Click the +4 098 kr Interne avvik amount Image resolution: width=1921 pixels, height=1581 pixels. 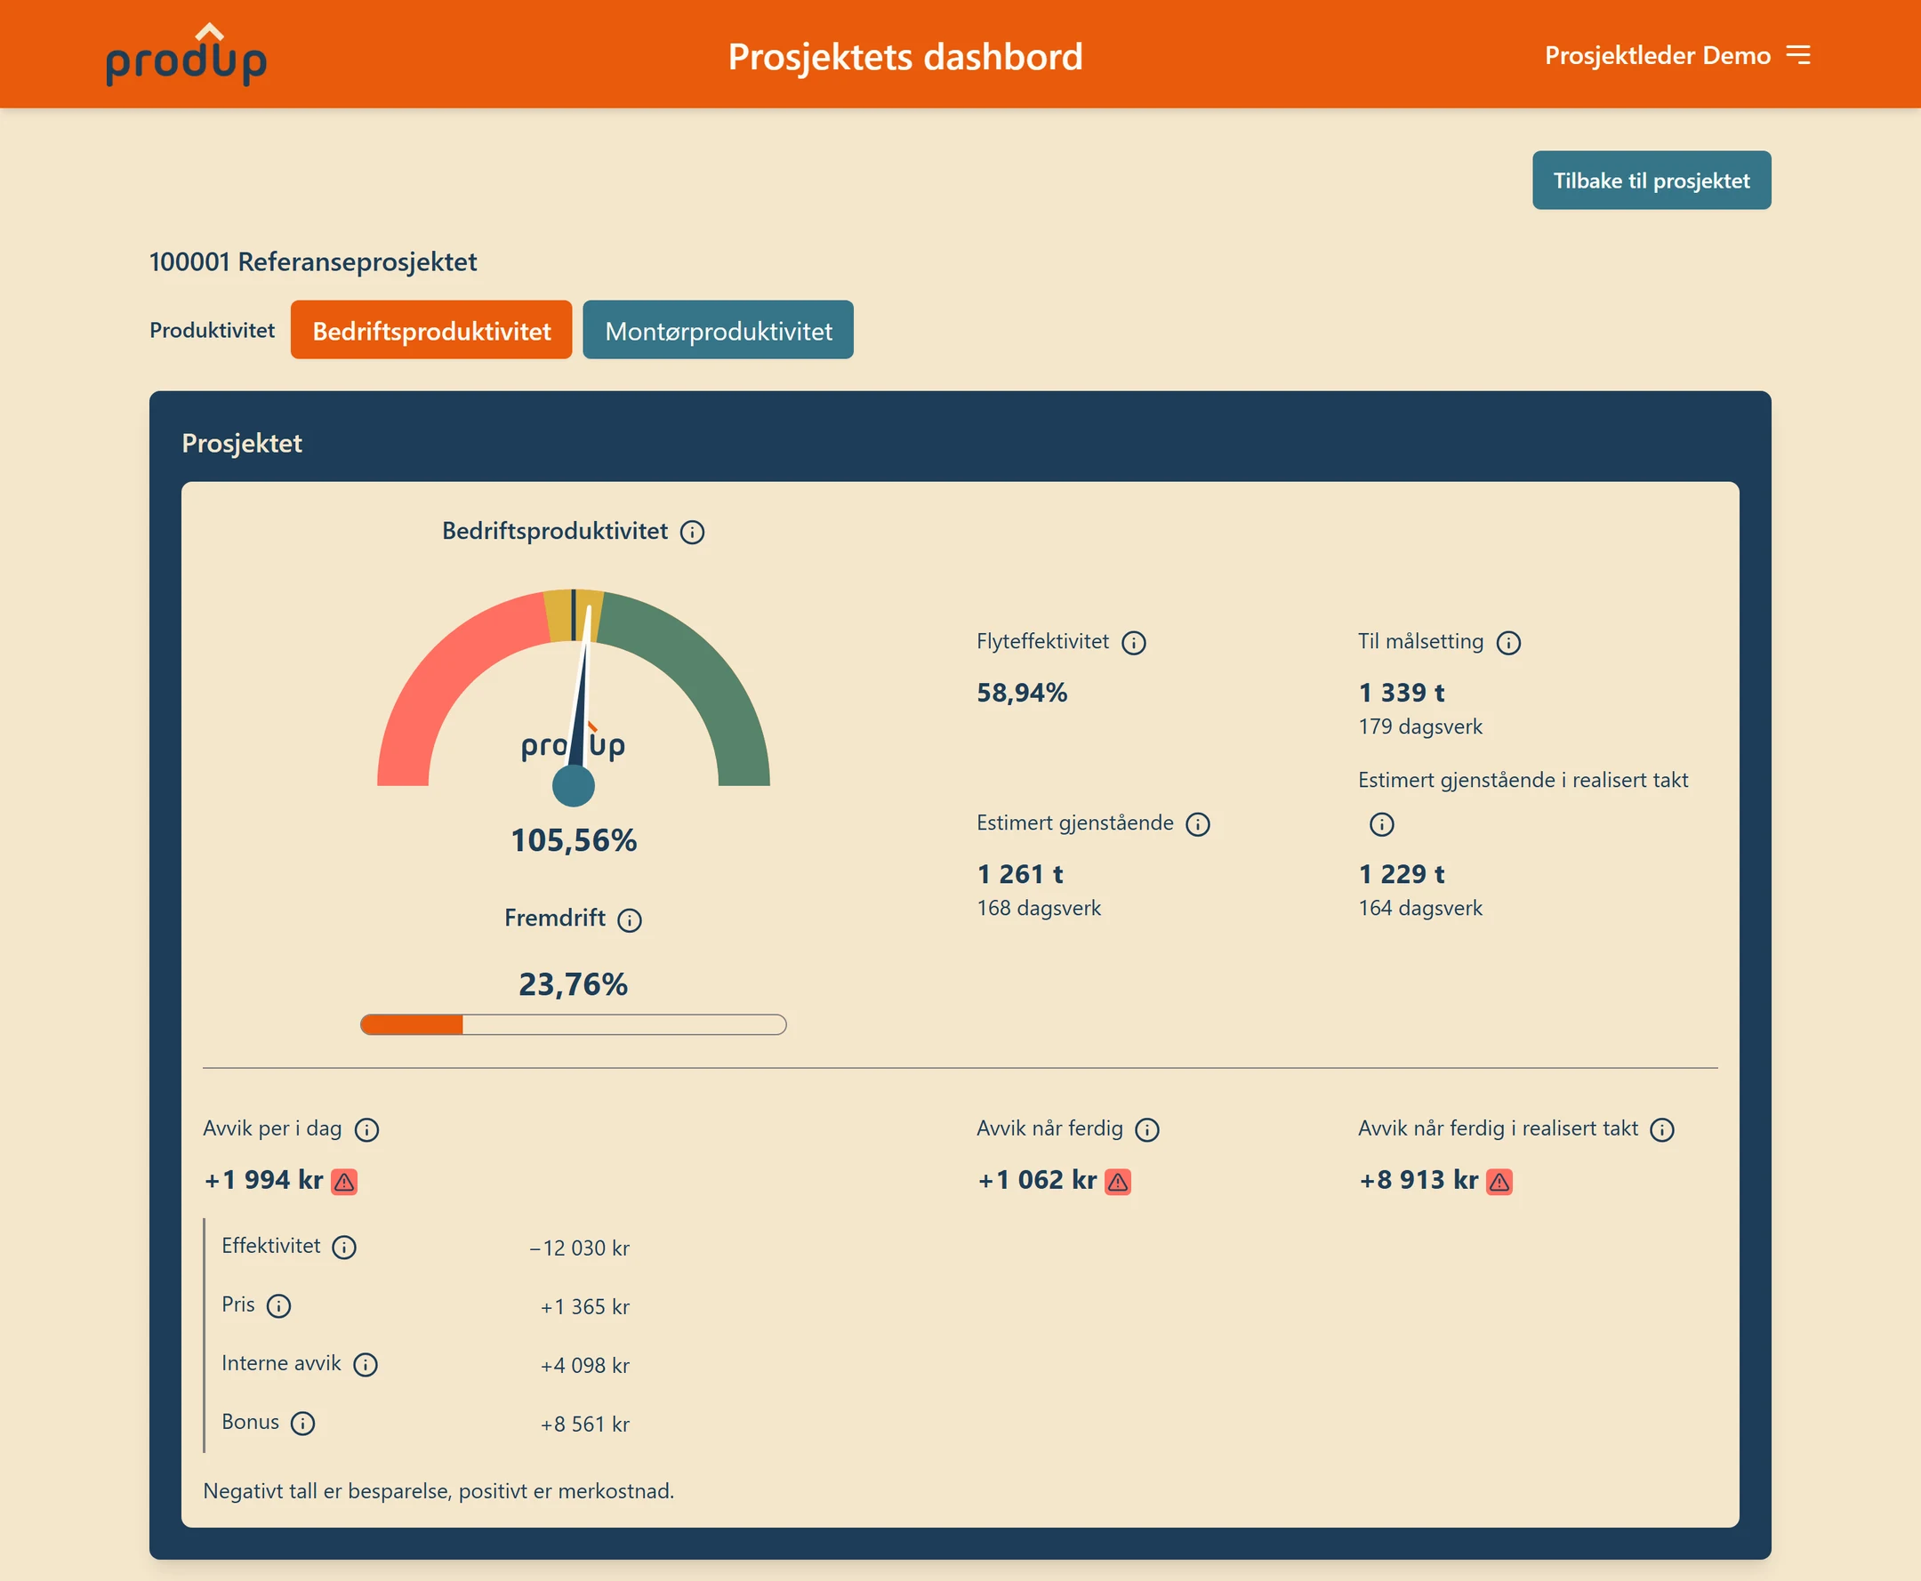coord(585,1365)
